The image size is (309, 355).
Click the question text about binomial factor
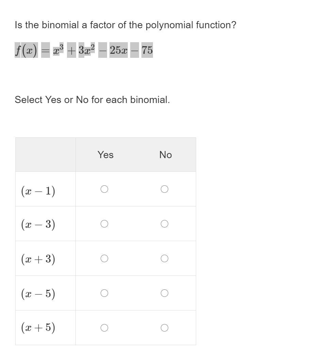tap(125, 25)
